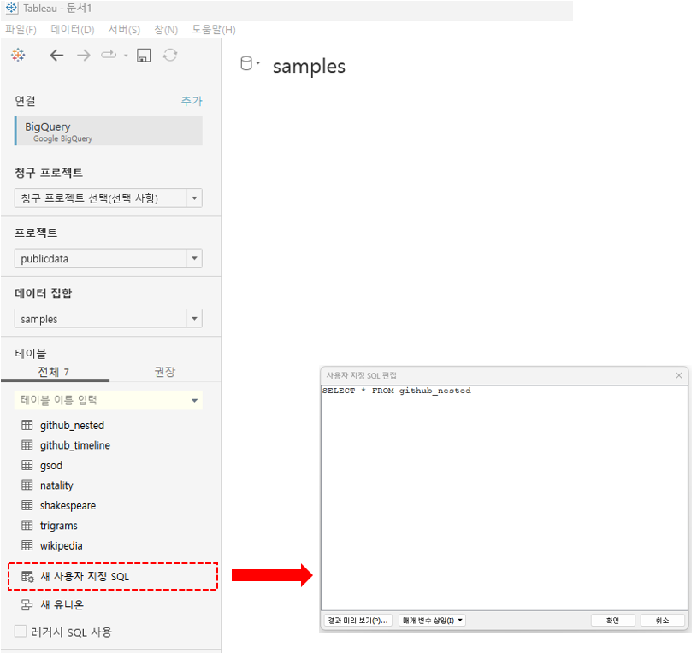Screen dimensions: 697x653
Task: Switch to the 권장 tables tab
Action: pyautogui.click(x=165, y=372)
